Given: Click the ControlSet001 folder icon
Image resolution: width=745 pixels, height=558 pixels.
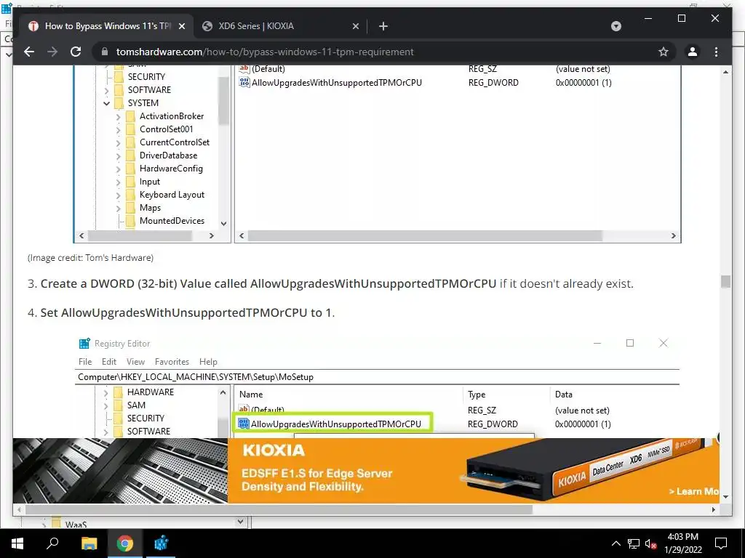Looking at the screenshot, I should [131, 129].
